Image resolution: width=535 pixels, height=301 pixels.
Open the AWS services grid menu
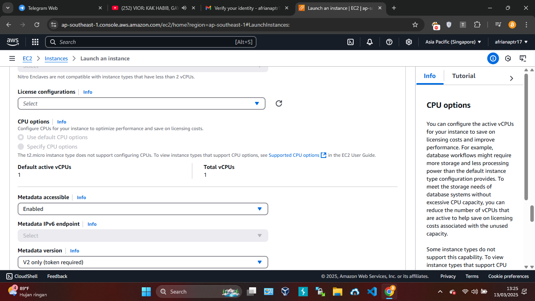coord(35,42)
